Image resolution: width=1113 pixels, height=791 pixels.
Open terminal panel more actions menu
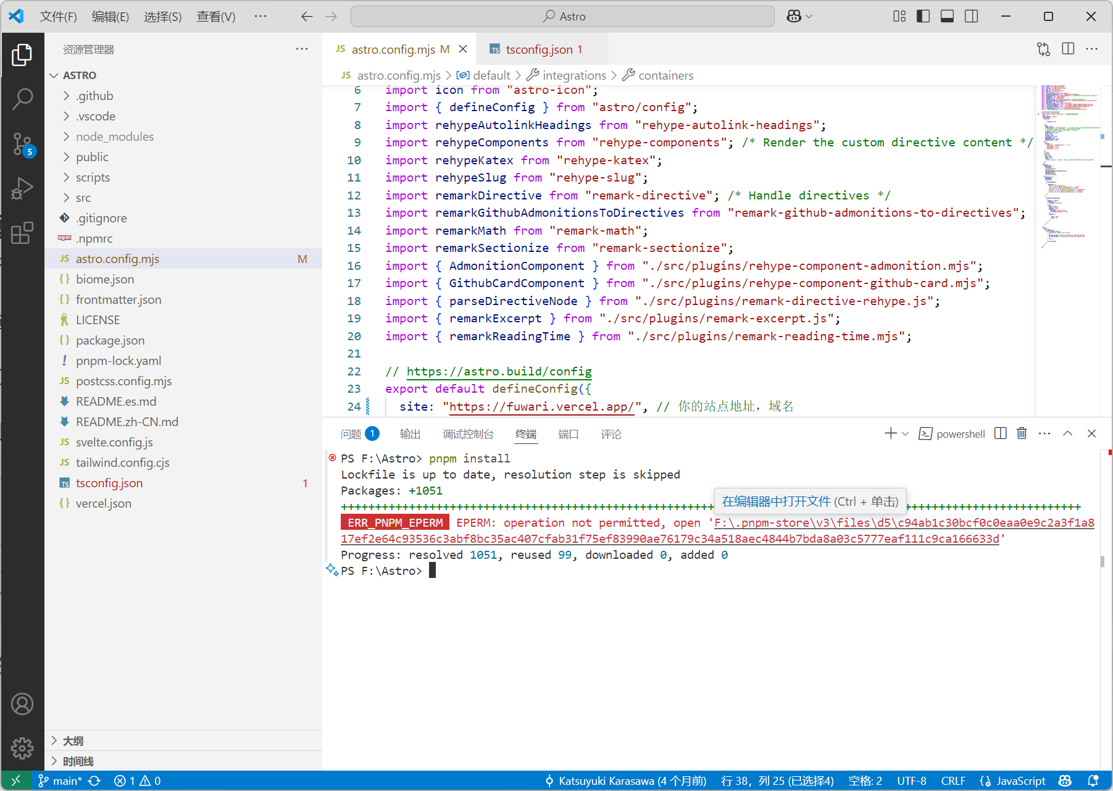1044,433
